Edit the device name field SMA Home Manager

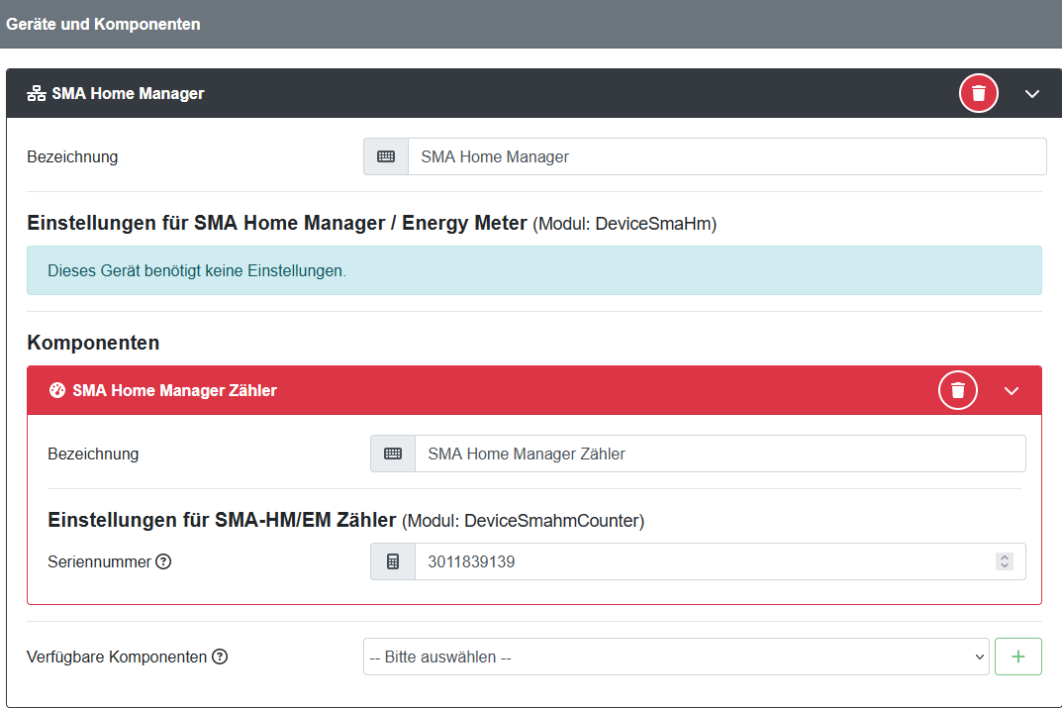click(726, 156)
